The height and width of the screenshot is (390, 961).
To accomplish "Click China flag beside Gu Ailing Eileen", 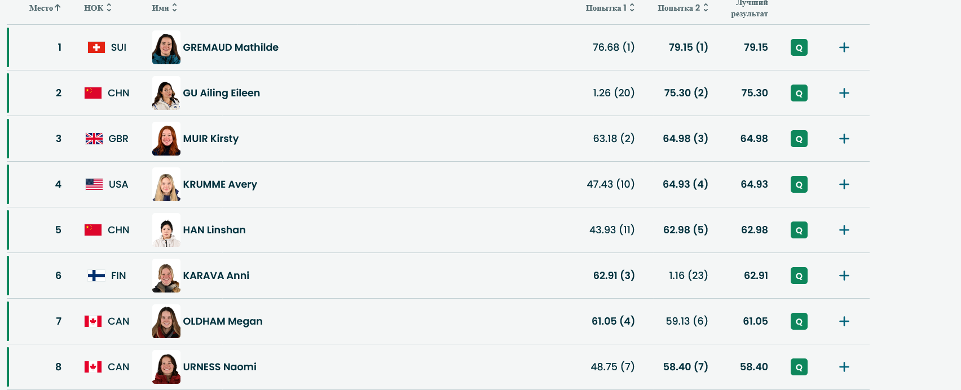I will tap(93, 93).
